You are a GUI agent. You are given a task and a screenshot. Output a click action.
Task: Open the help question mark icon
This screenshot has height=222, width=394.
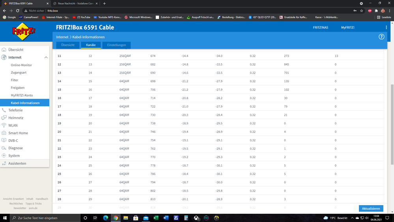point(381,37)
